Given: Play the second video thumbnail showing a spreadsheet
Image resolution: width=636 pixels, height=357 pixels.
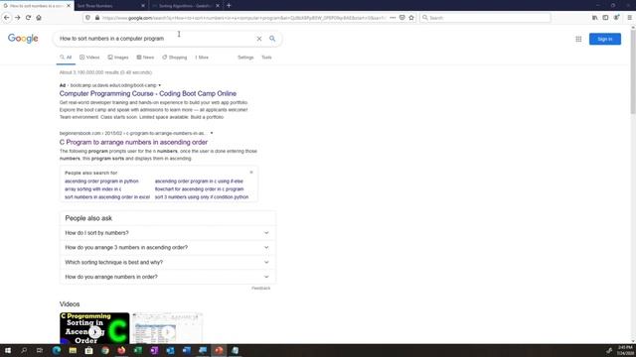Looking at the screenshot, I should (x=167, y=328).
